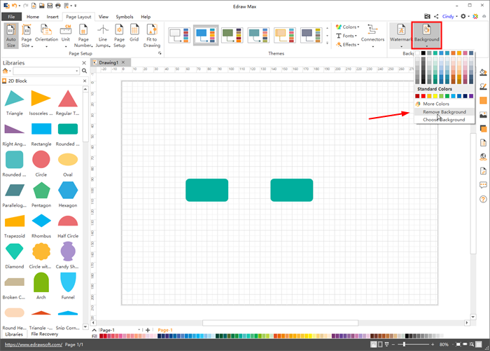This screenshot has height=351, width=490.
Task: Expand the theme Colors dropdown
Action: pos(347,27)
